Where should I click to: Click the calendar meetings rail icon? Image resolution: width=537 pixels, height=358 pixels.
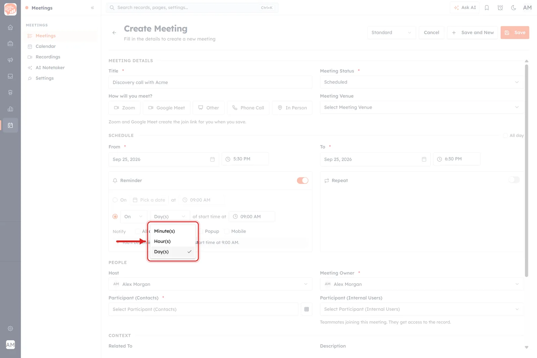[10, 125]
